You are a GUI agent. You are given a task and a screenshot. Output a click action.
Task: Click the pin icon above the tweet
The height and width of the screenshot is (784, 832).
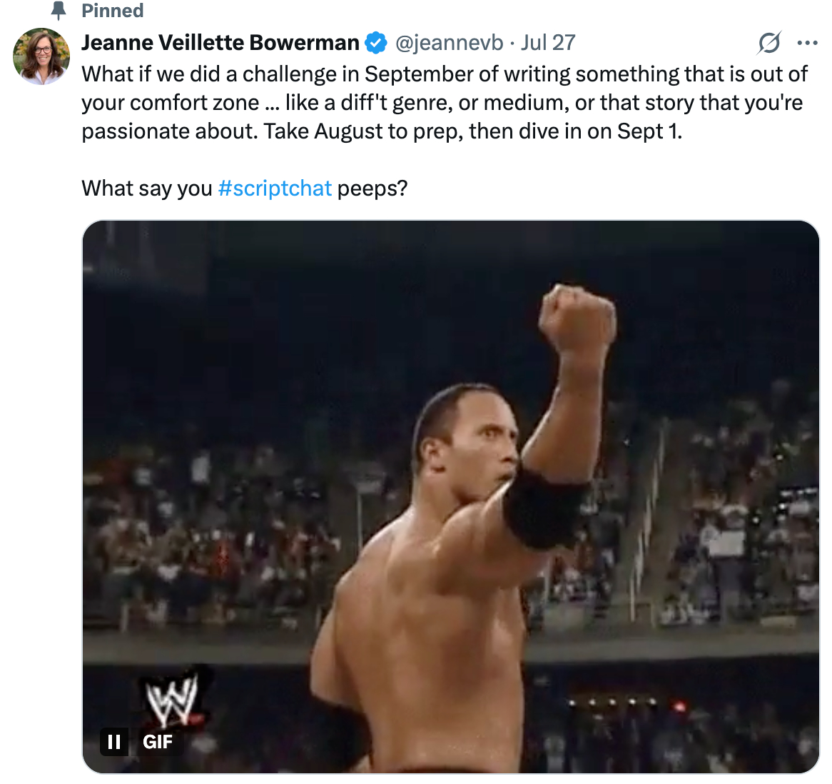coord(59,11)
